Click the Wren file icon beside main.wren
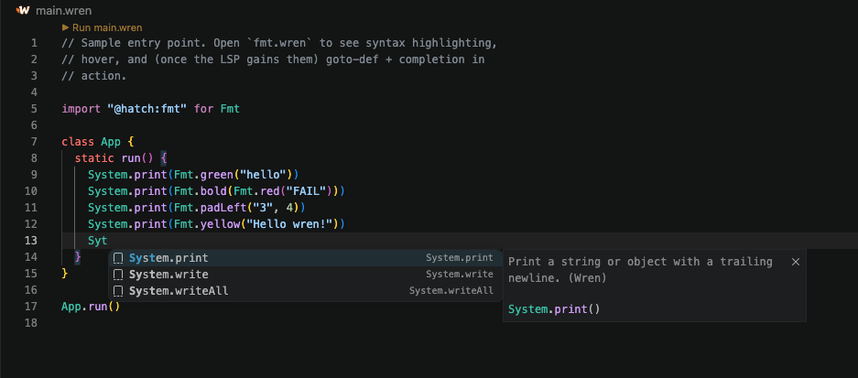Screen dimensions: 858x378 point(23,10)
